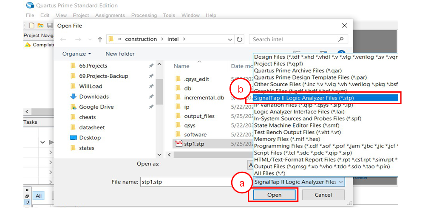Open the View menu
Viewport: 425px width, 218px height.
click(61, 15)
